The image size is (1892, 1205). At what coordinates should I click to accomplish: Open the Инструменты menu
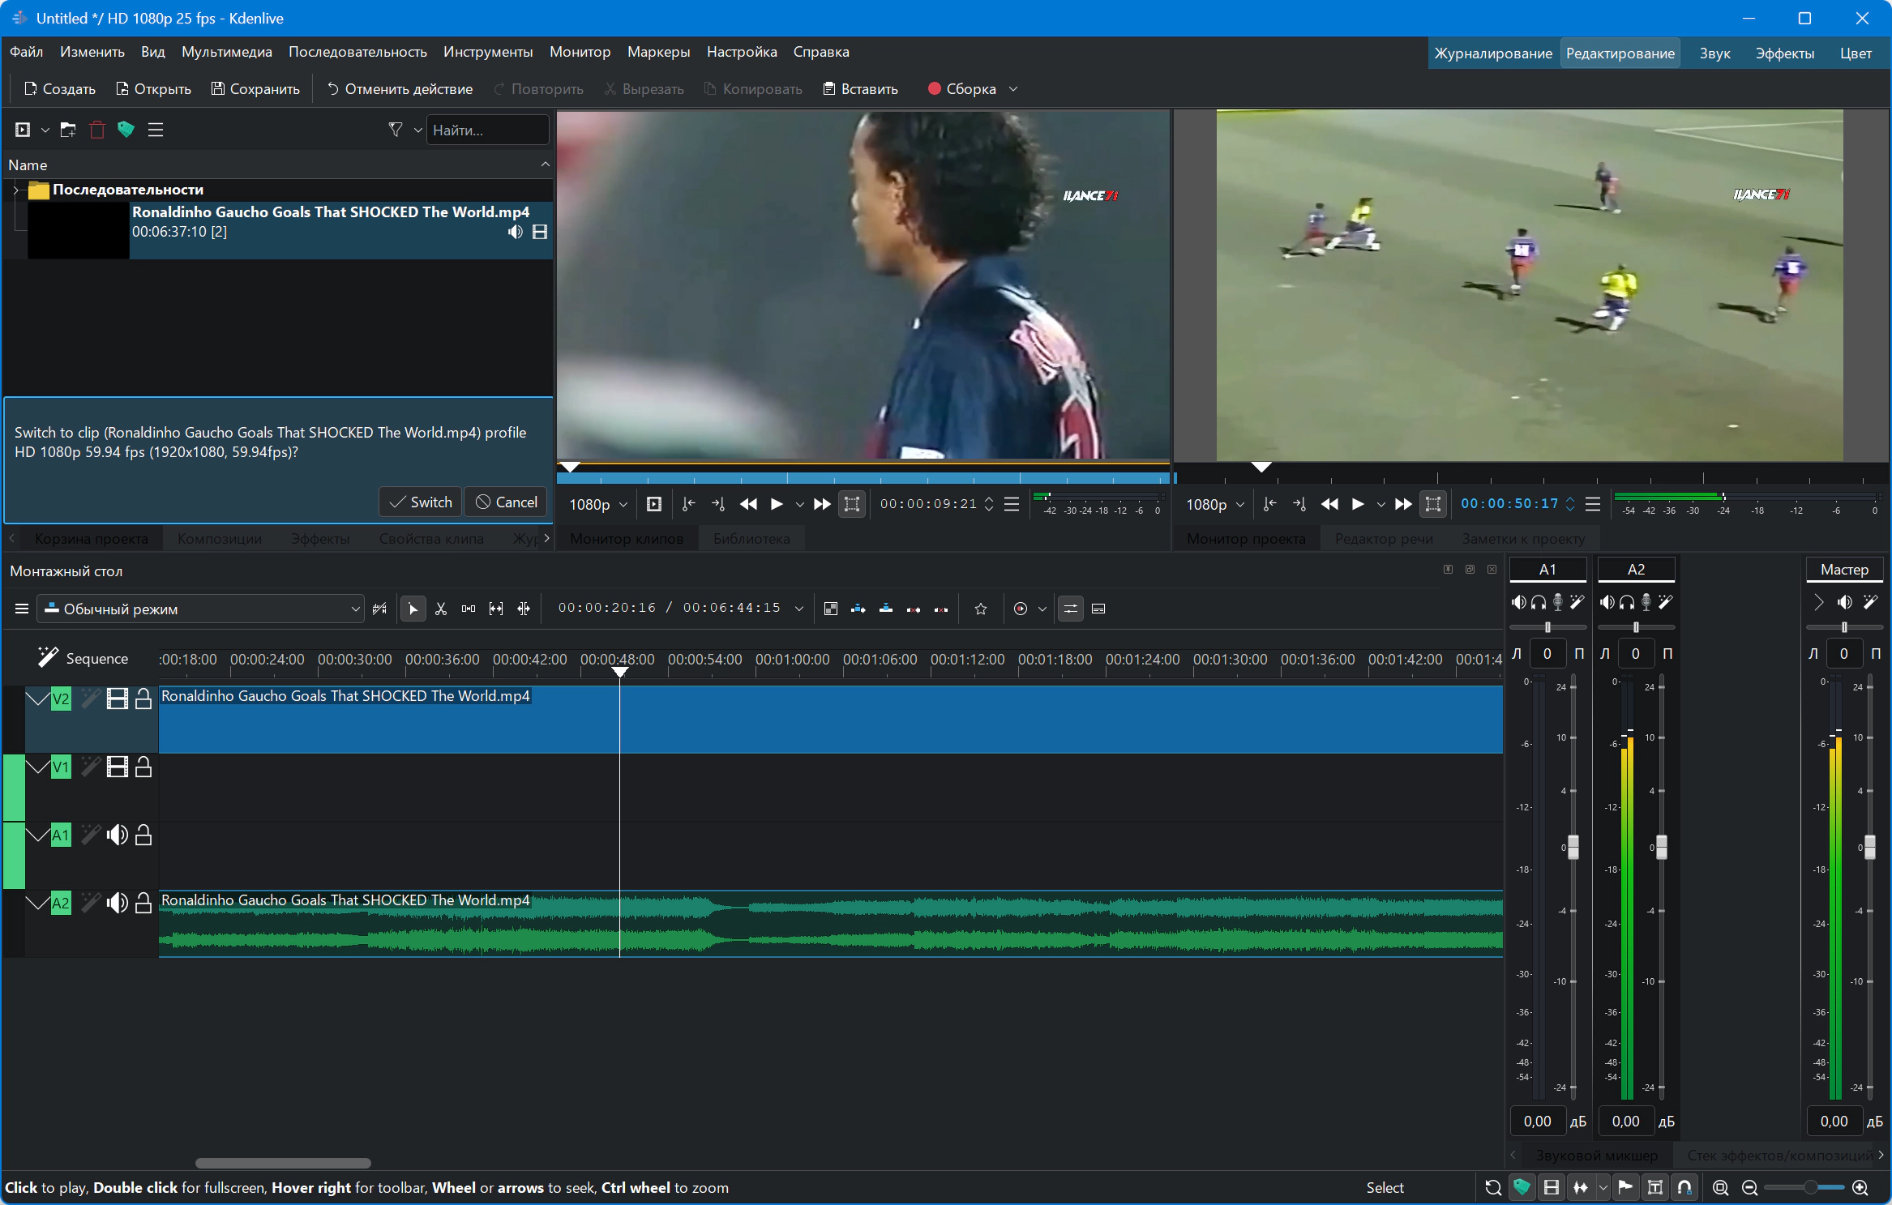pos(488,52)
